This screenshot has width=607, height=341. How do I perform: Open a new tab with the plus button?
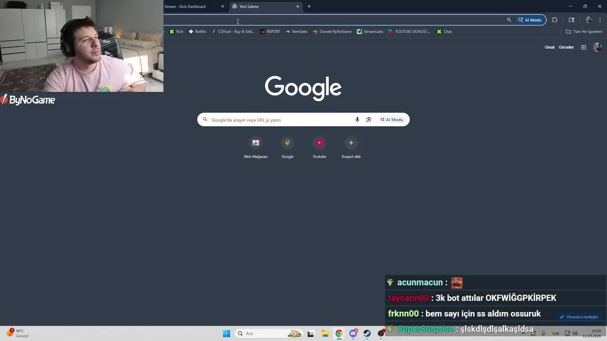pos(309,7)
